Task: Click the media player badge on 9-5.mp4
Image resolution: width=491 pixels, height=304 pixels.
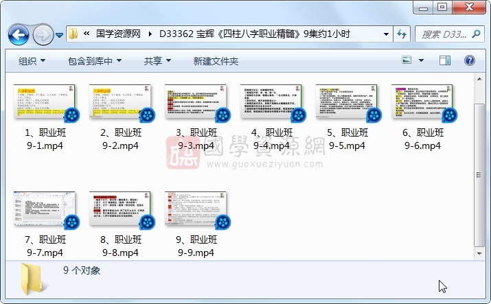Action: click(x=374, y=115)
